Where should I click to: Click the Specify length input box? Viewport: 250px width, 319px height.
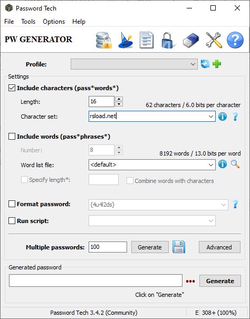(103, 180)
